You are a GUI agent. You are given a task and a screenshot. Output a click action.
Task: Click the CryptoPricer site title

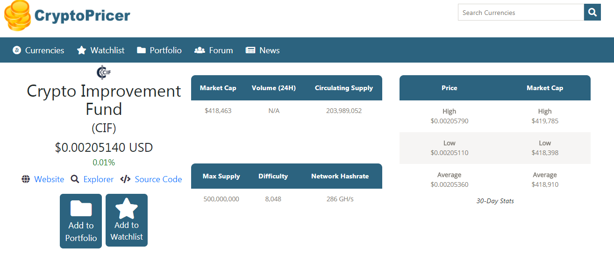pyautogui.click(x=82, y=15)
